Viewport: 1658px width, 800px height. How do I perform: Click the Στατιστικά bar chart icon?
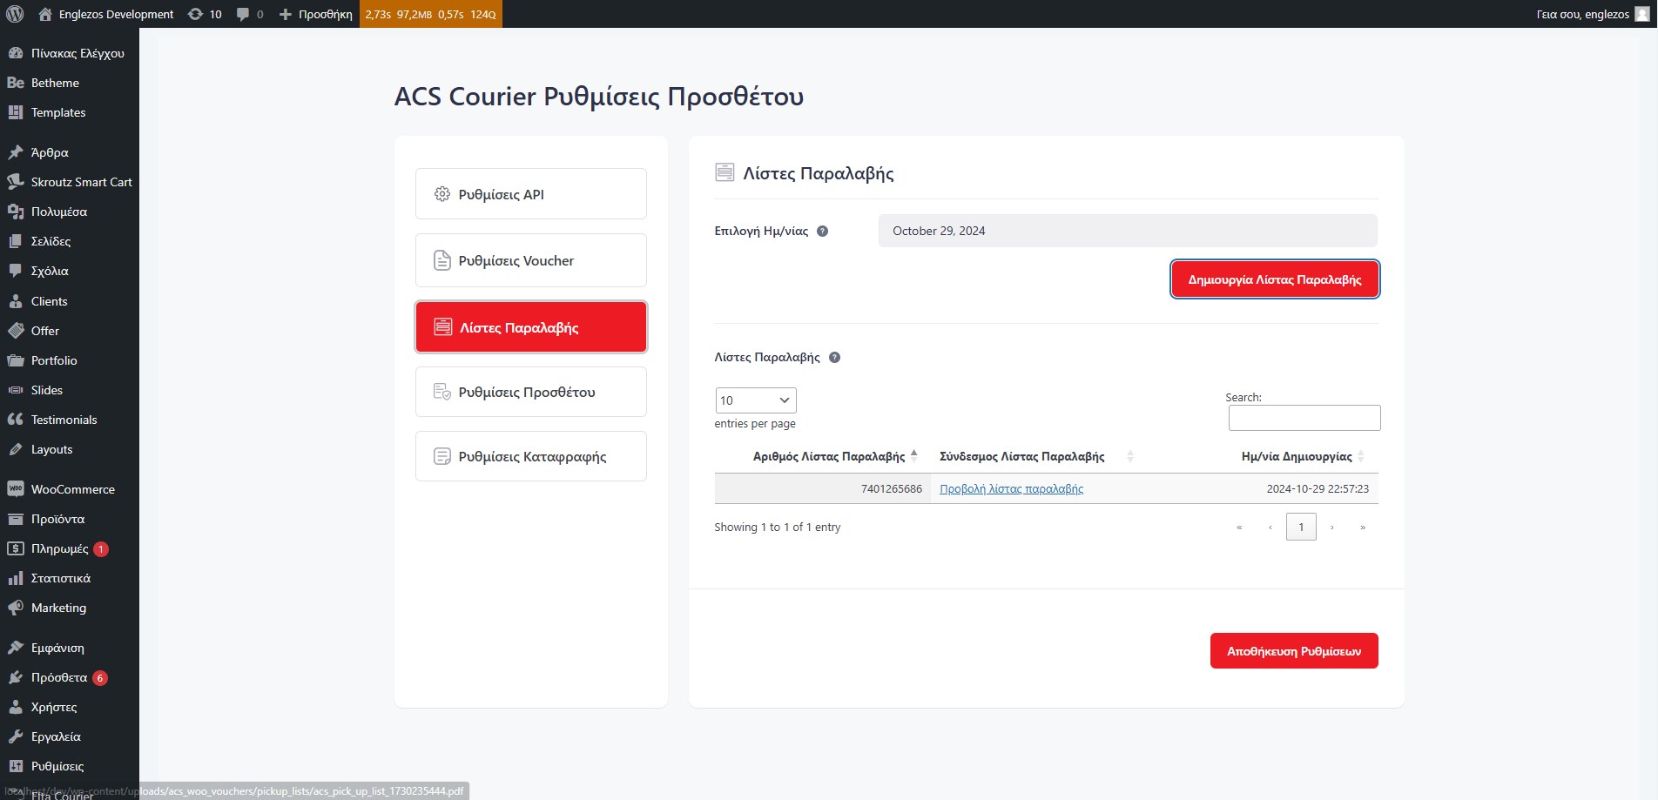pyautogui.click(x=16, y=578)
